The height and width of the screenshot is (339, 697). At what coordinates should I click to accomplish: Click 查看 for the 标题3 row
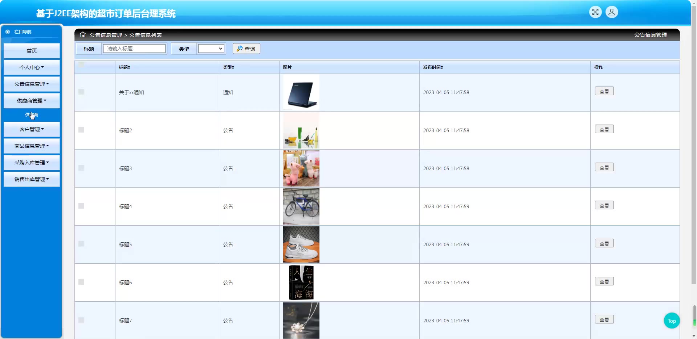tap(604, 167)
